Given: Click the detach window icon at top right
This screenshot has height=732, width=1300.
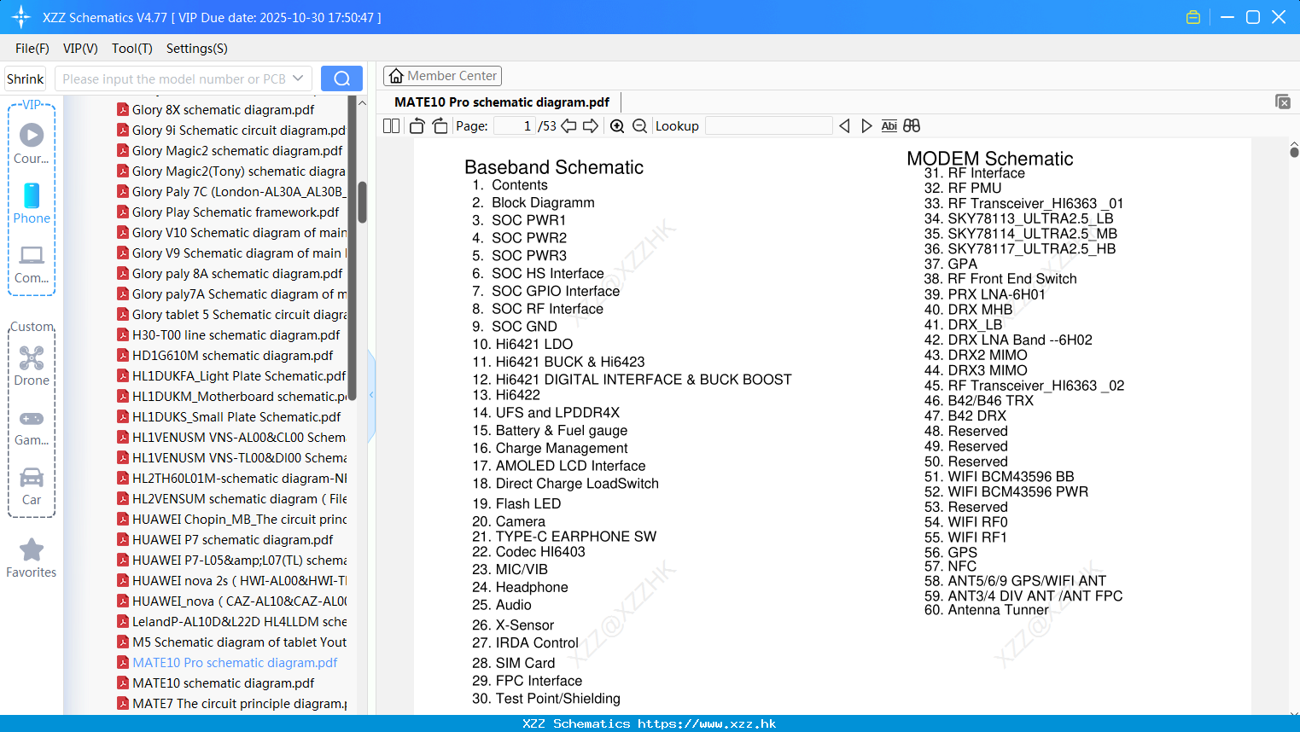Looking at the screenshot, I should coord(1282,102).
